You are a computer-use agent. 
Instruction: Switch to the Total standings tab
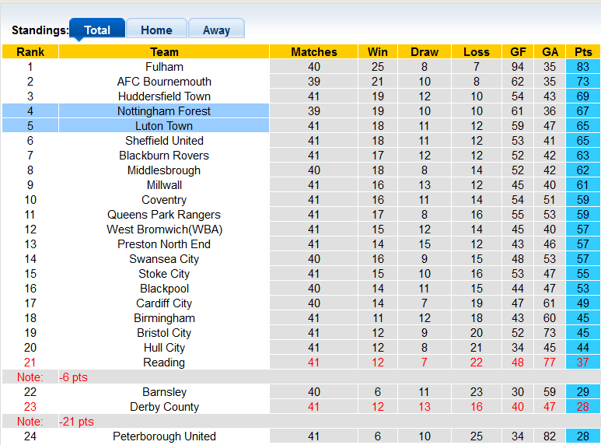pyautogui.click(x=97, y=30)
